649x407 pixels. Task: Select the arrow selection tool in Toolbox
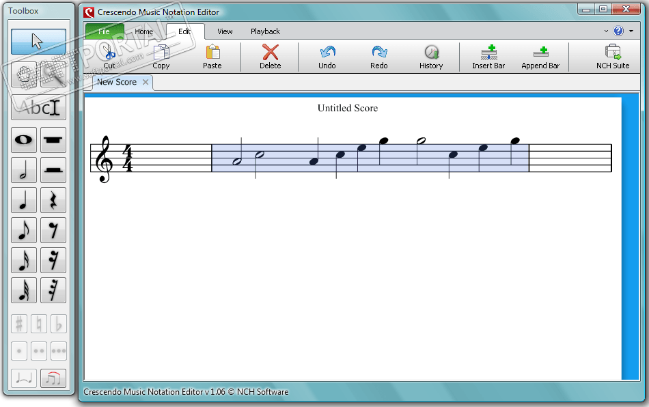pyautogui.click(x=38, y=42)
